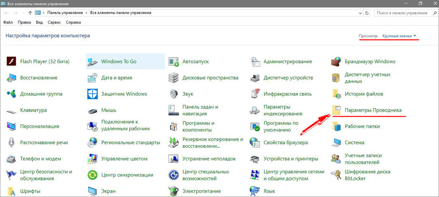Screen dimensions: 439x197
Task: Open the Электропитание icon
Action: [x=173, y=191]
